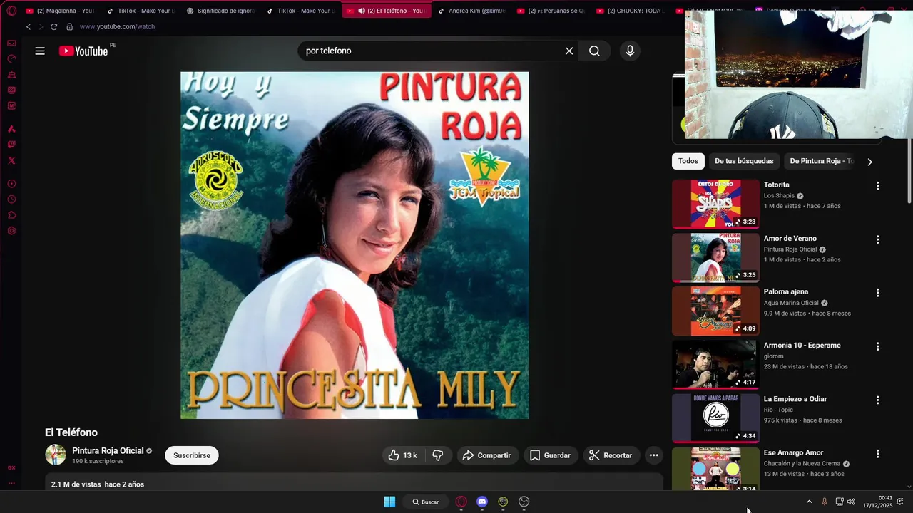
Task: Switch to Peruanas se YouTube tab
Action: pyautogui.click(x=551, y=11)
